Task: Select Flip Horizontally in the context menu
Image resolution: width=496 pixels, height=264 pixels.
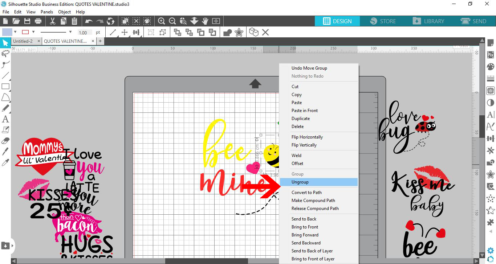Action: (307, 137)
